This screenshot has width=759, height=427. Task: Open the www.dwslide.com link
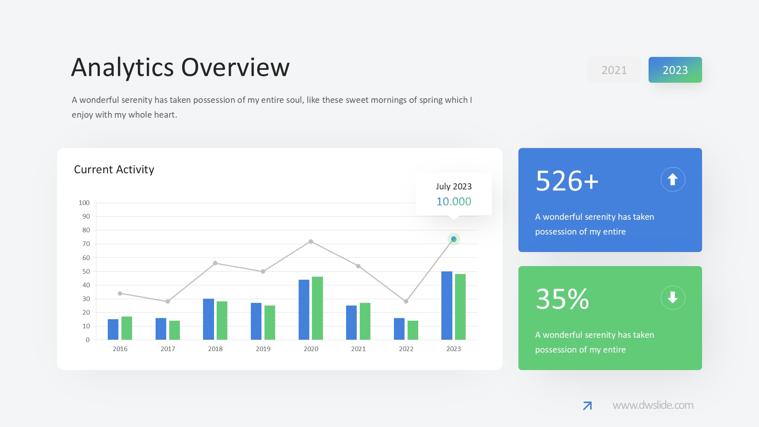[x=653, y=405]
